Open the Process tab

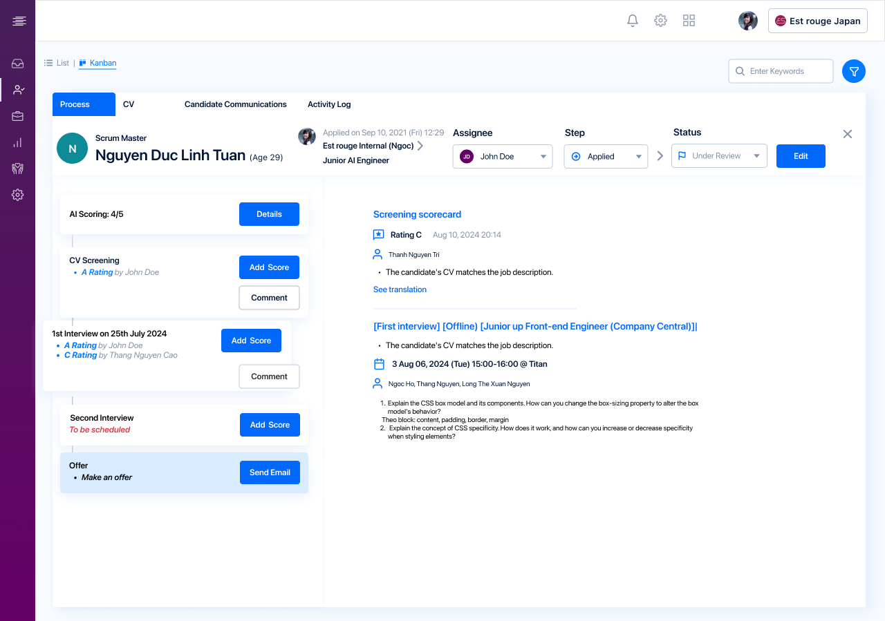click(x=84, y=104)
